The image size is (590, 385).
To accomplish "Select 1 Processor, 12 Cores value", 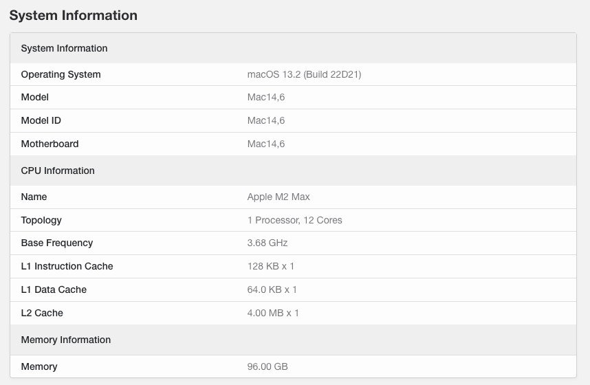I will (294, 220).
